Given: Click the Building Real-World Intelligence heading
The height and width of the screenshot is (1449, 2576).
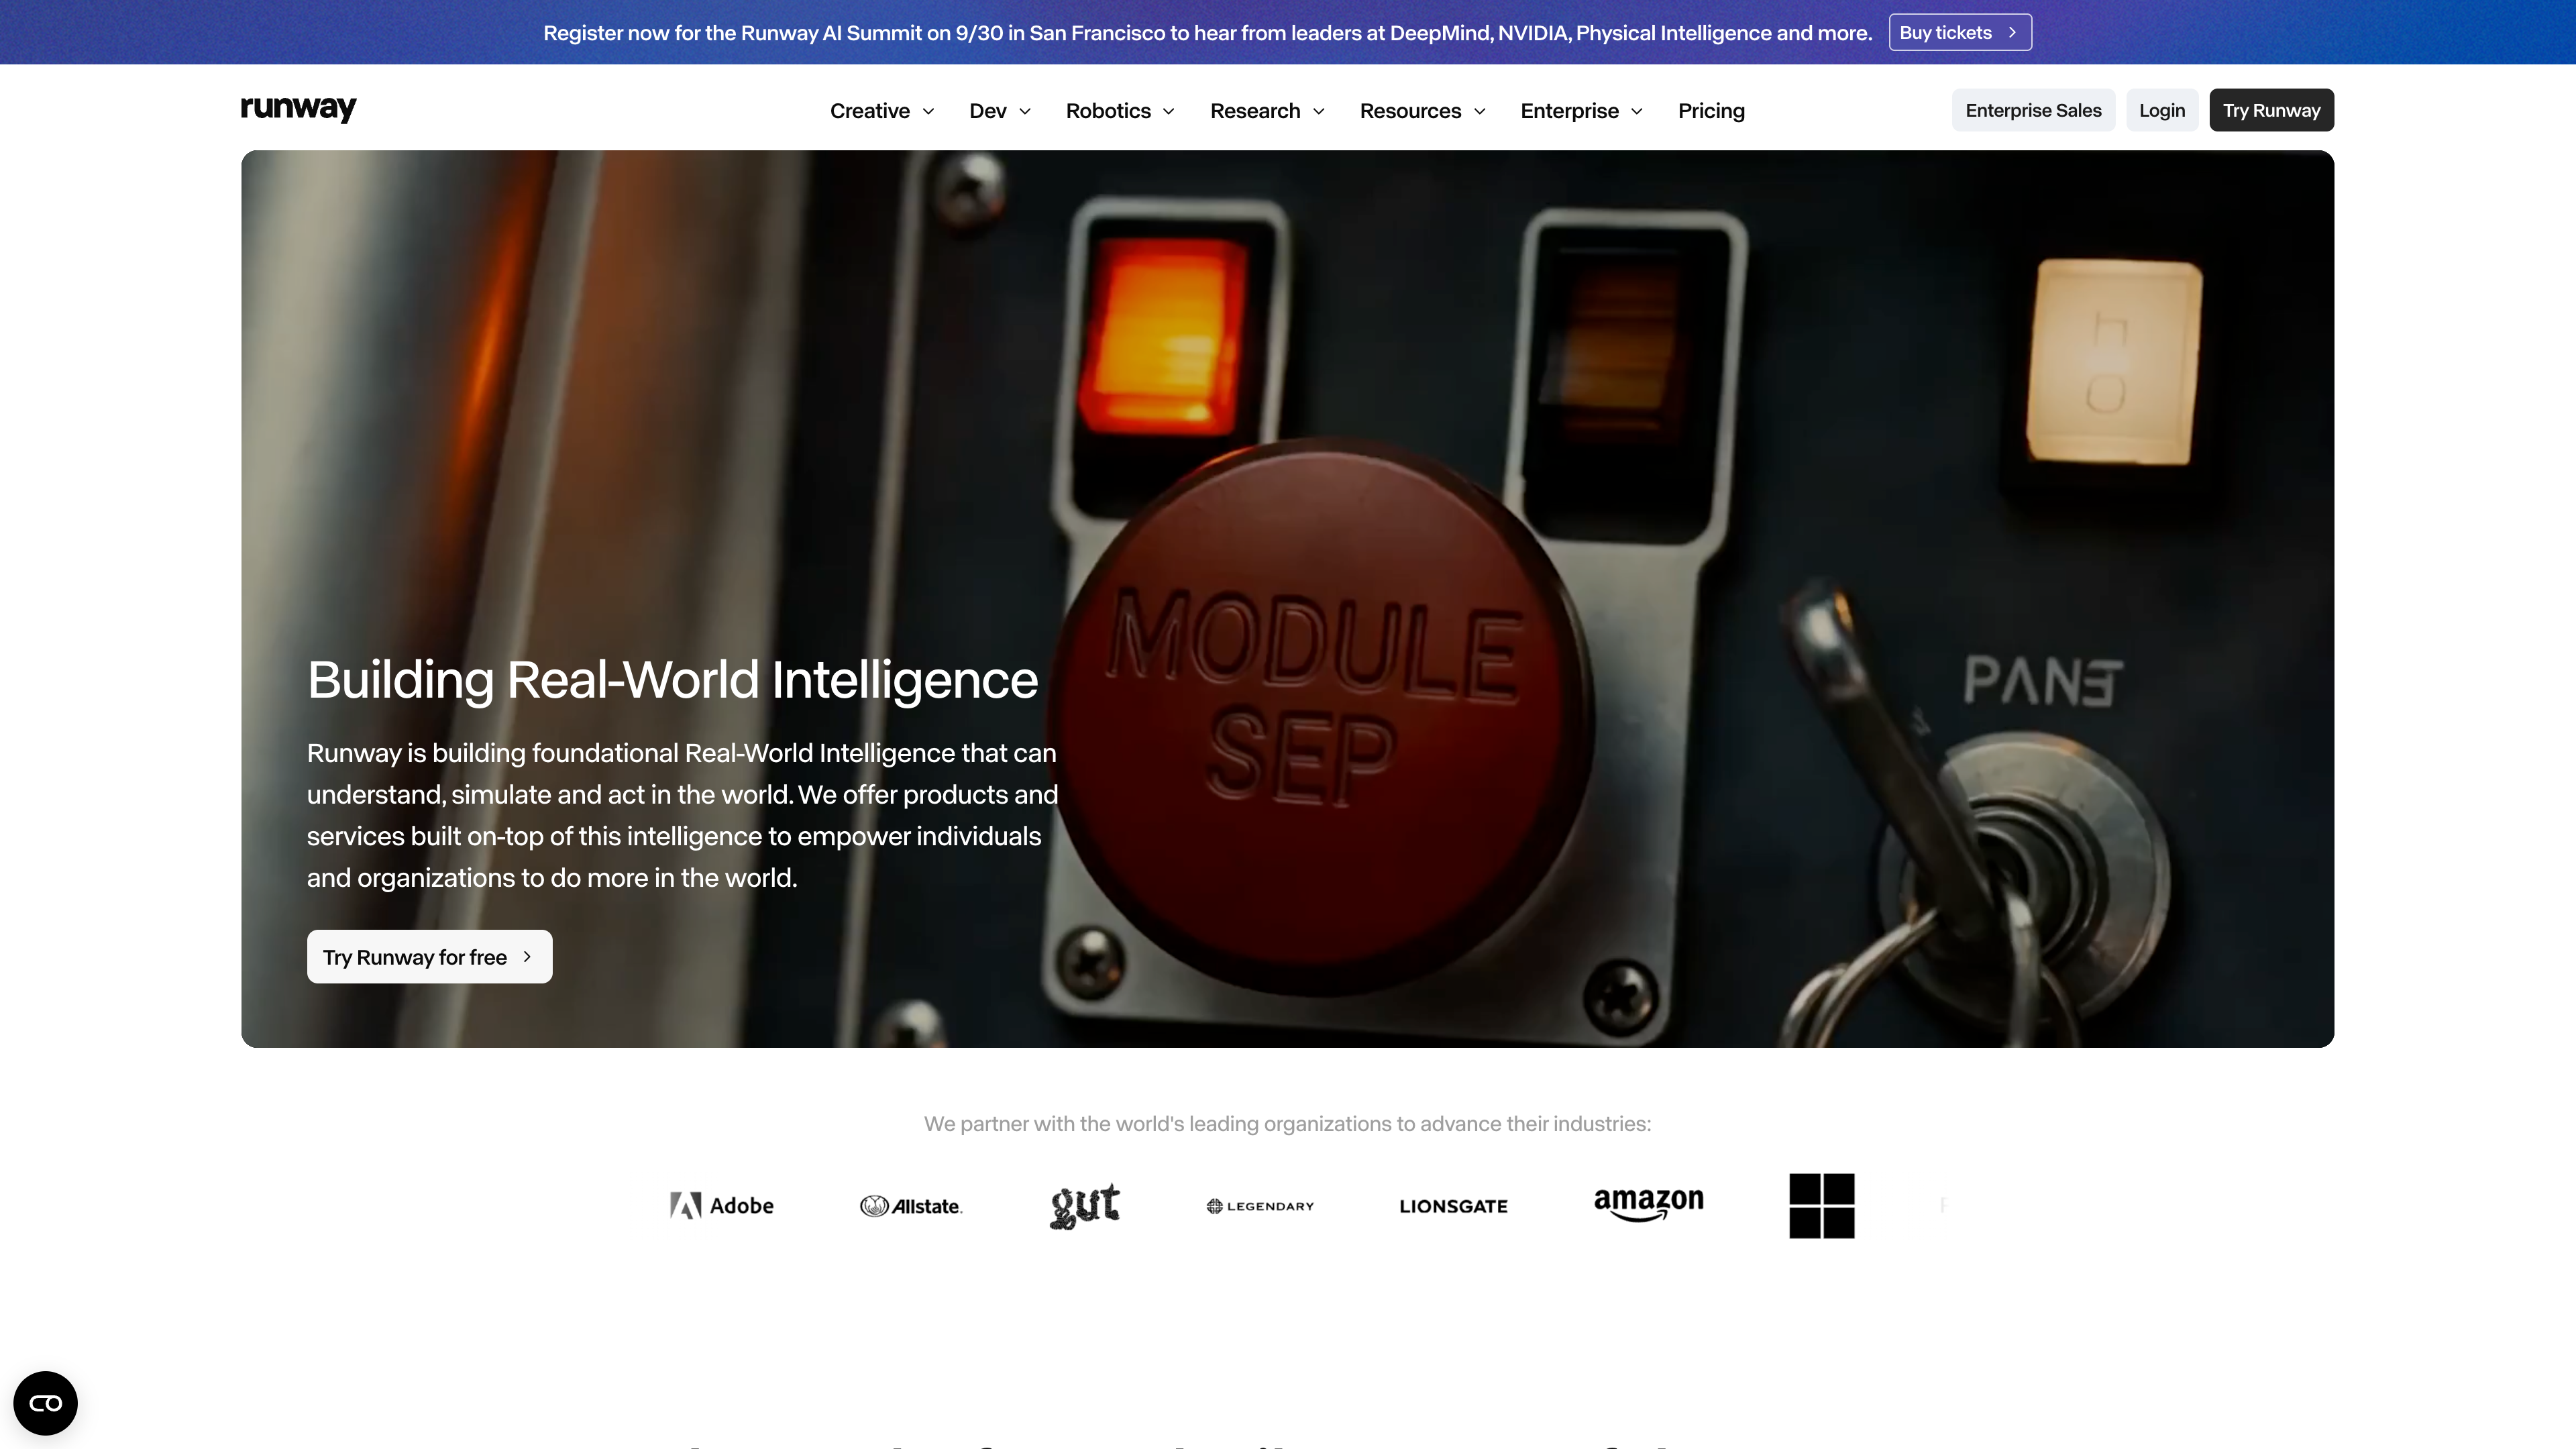Looking at the screenshot, I should coord(672,680).
